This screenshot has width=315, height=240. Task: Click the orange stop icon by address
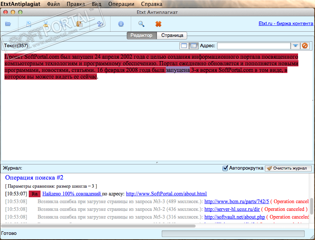tap(305, 46)
